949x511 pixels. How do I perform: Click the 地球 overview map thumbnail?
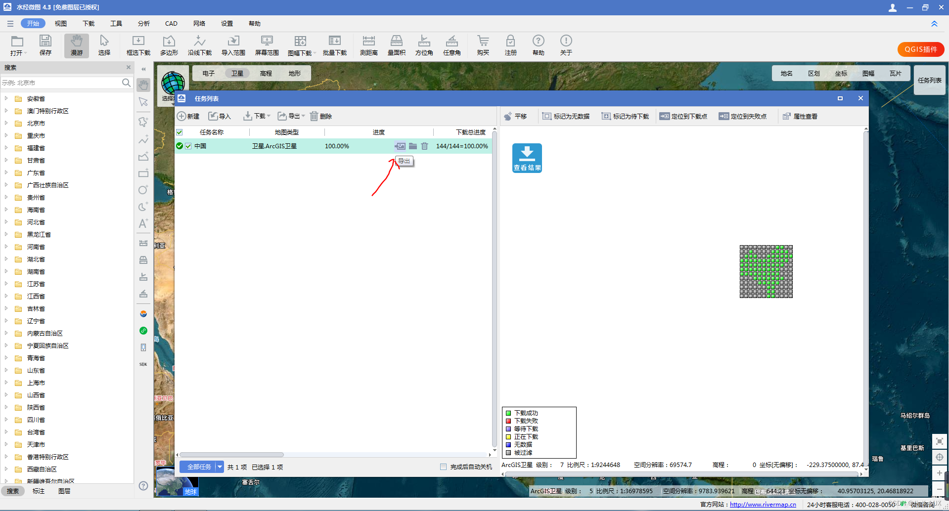pyautogui.click(x=177, y=482)
